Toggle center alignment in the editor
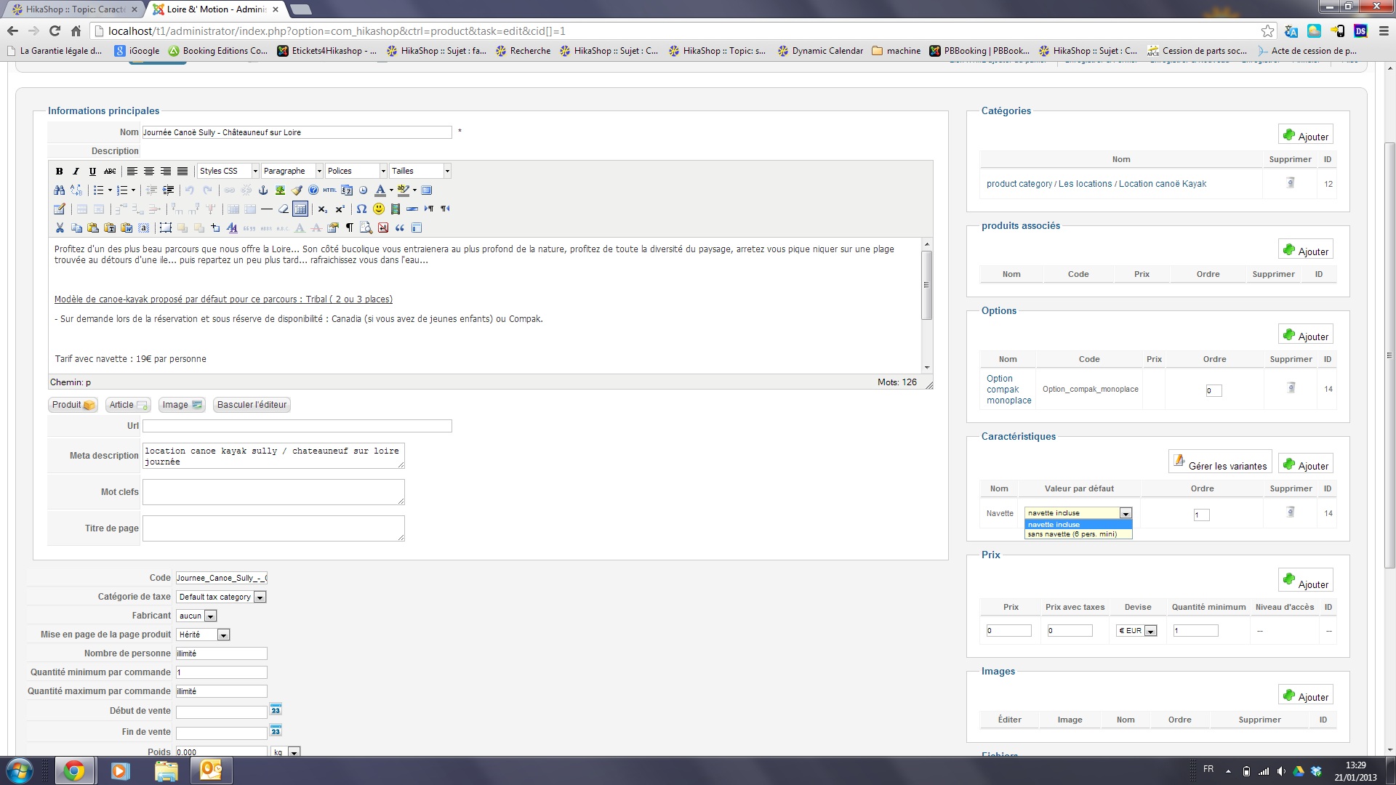The width and height of the screenshot is (1396, 785). (149, 172)
